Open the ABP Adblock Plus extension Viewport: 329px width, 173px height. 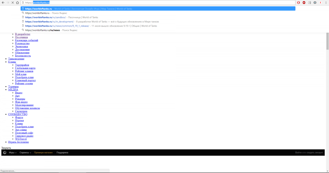pyautogui.click(x=304, y=2)
